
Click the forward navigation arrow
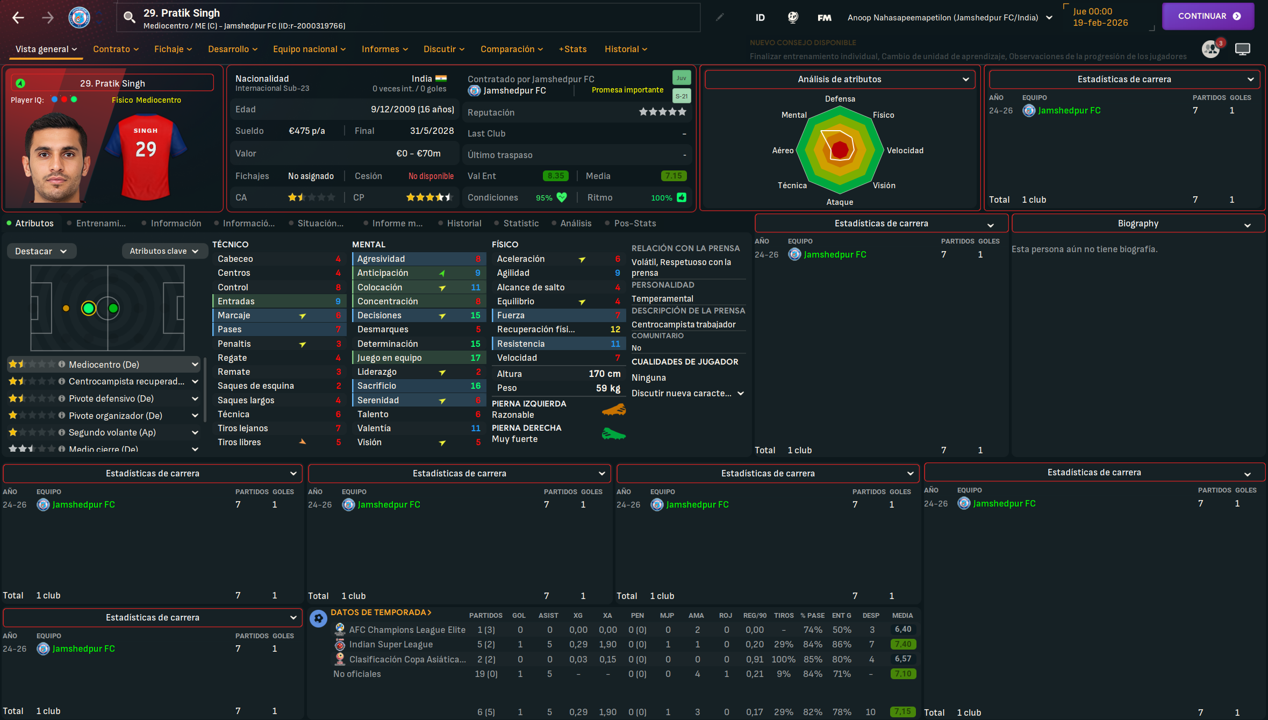click(x=48, y=18)
